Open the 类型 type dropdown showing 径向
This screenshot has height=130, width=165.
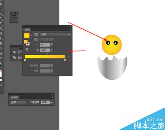pyautogui.click(x=55, y=34)
